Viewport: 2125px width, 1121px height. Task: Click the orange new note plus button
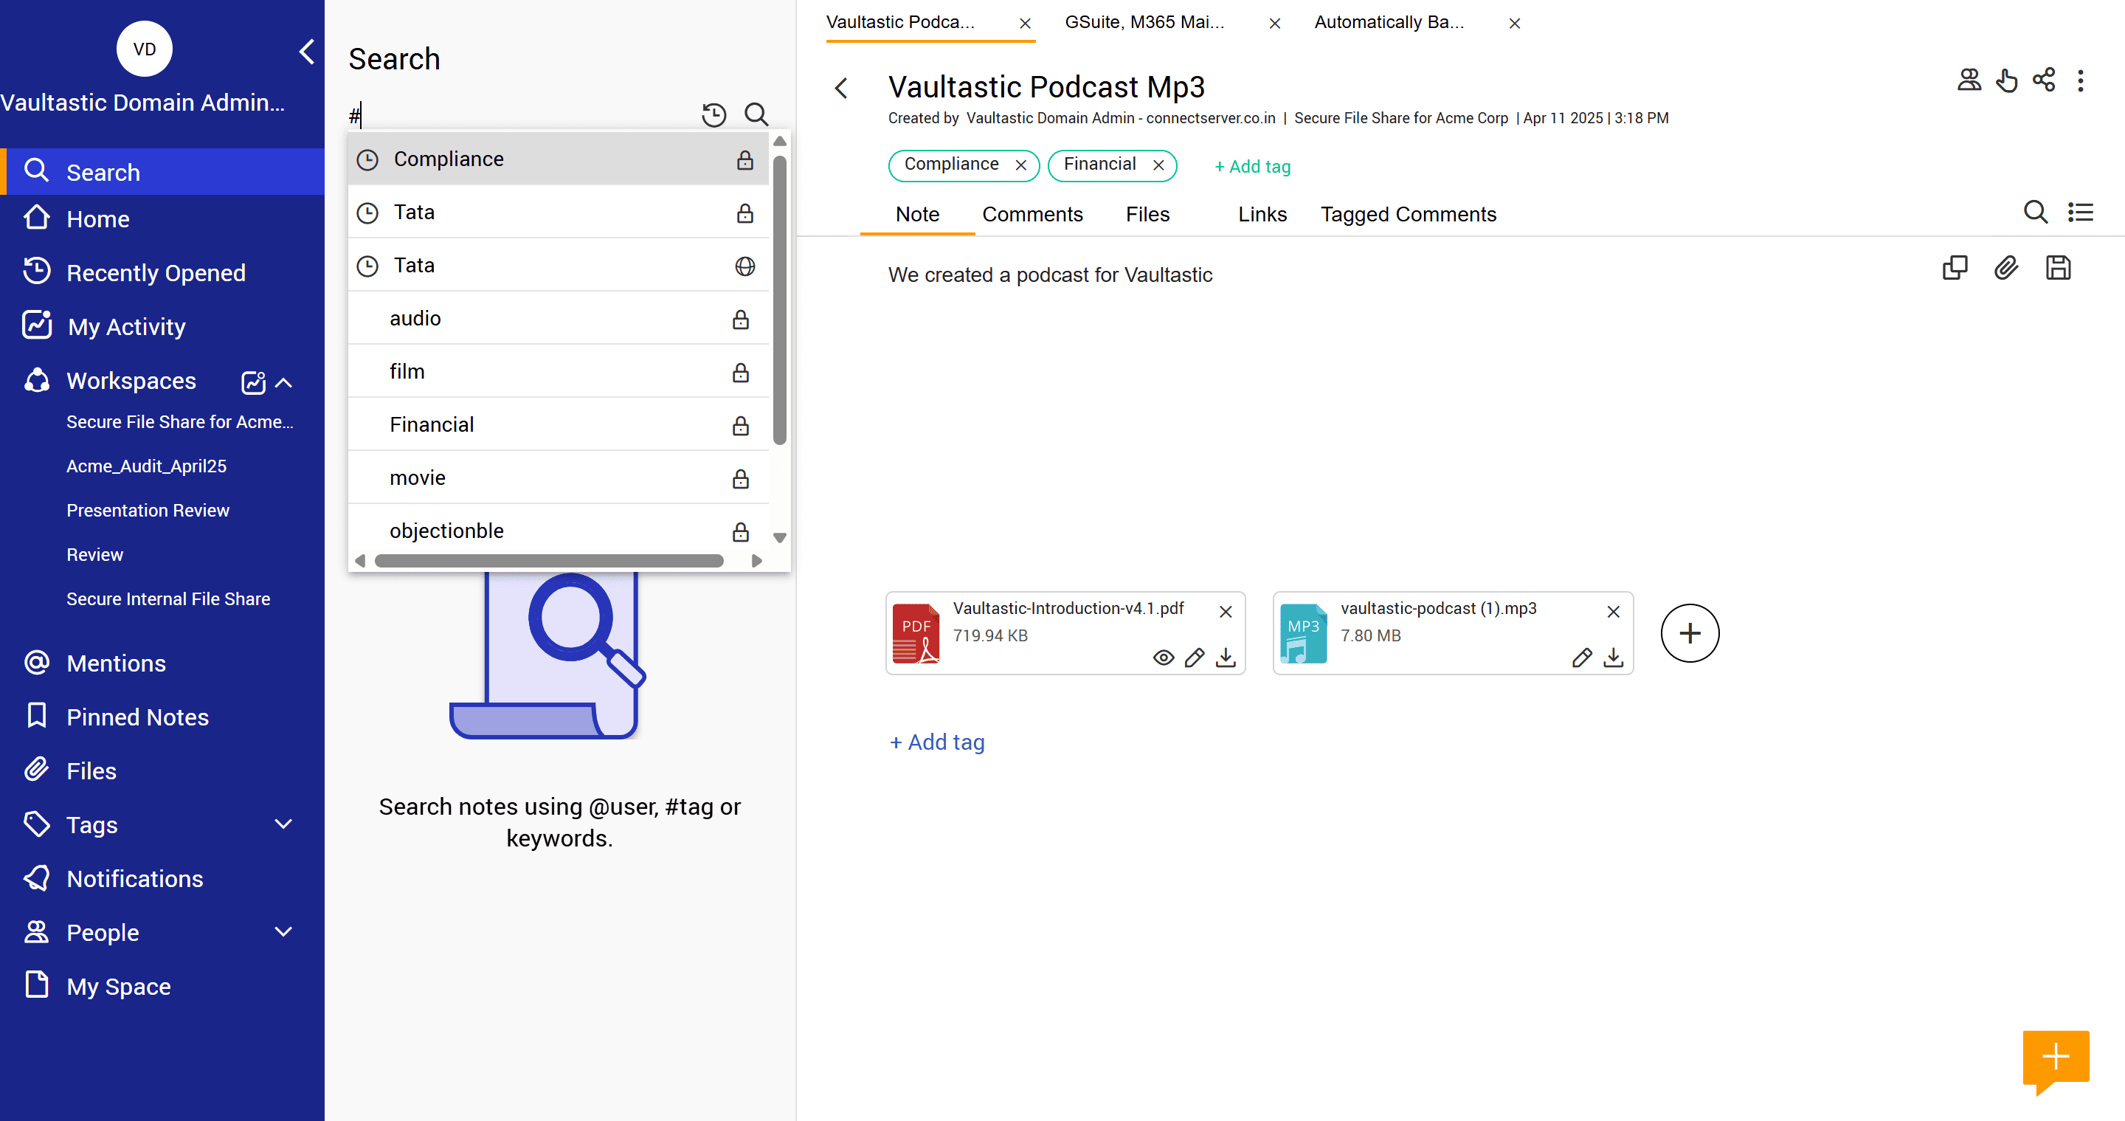(x=2055, y=1057)
